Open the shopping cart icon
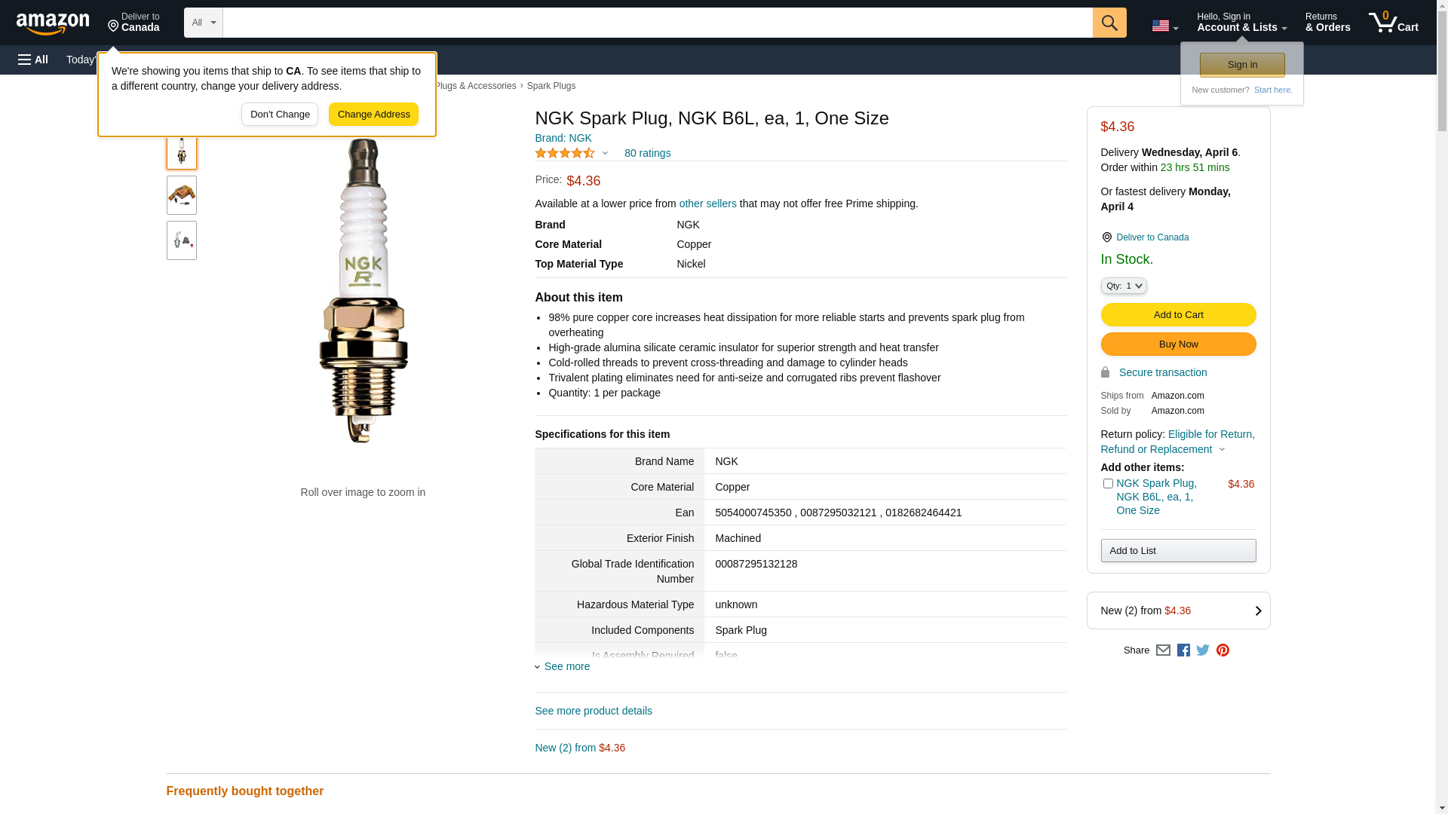The width and height of the screenshot is (1448, 814). pos(1393,23)
